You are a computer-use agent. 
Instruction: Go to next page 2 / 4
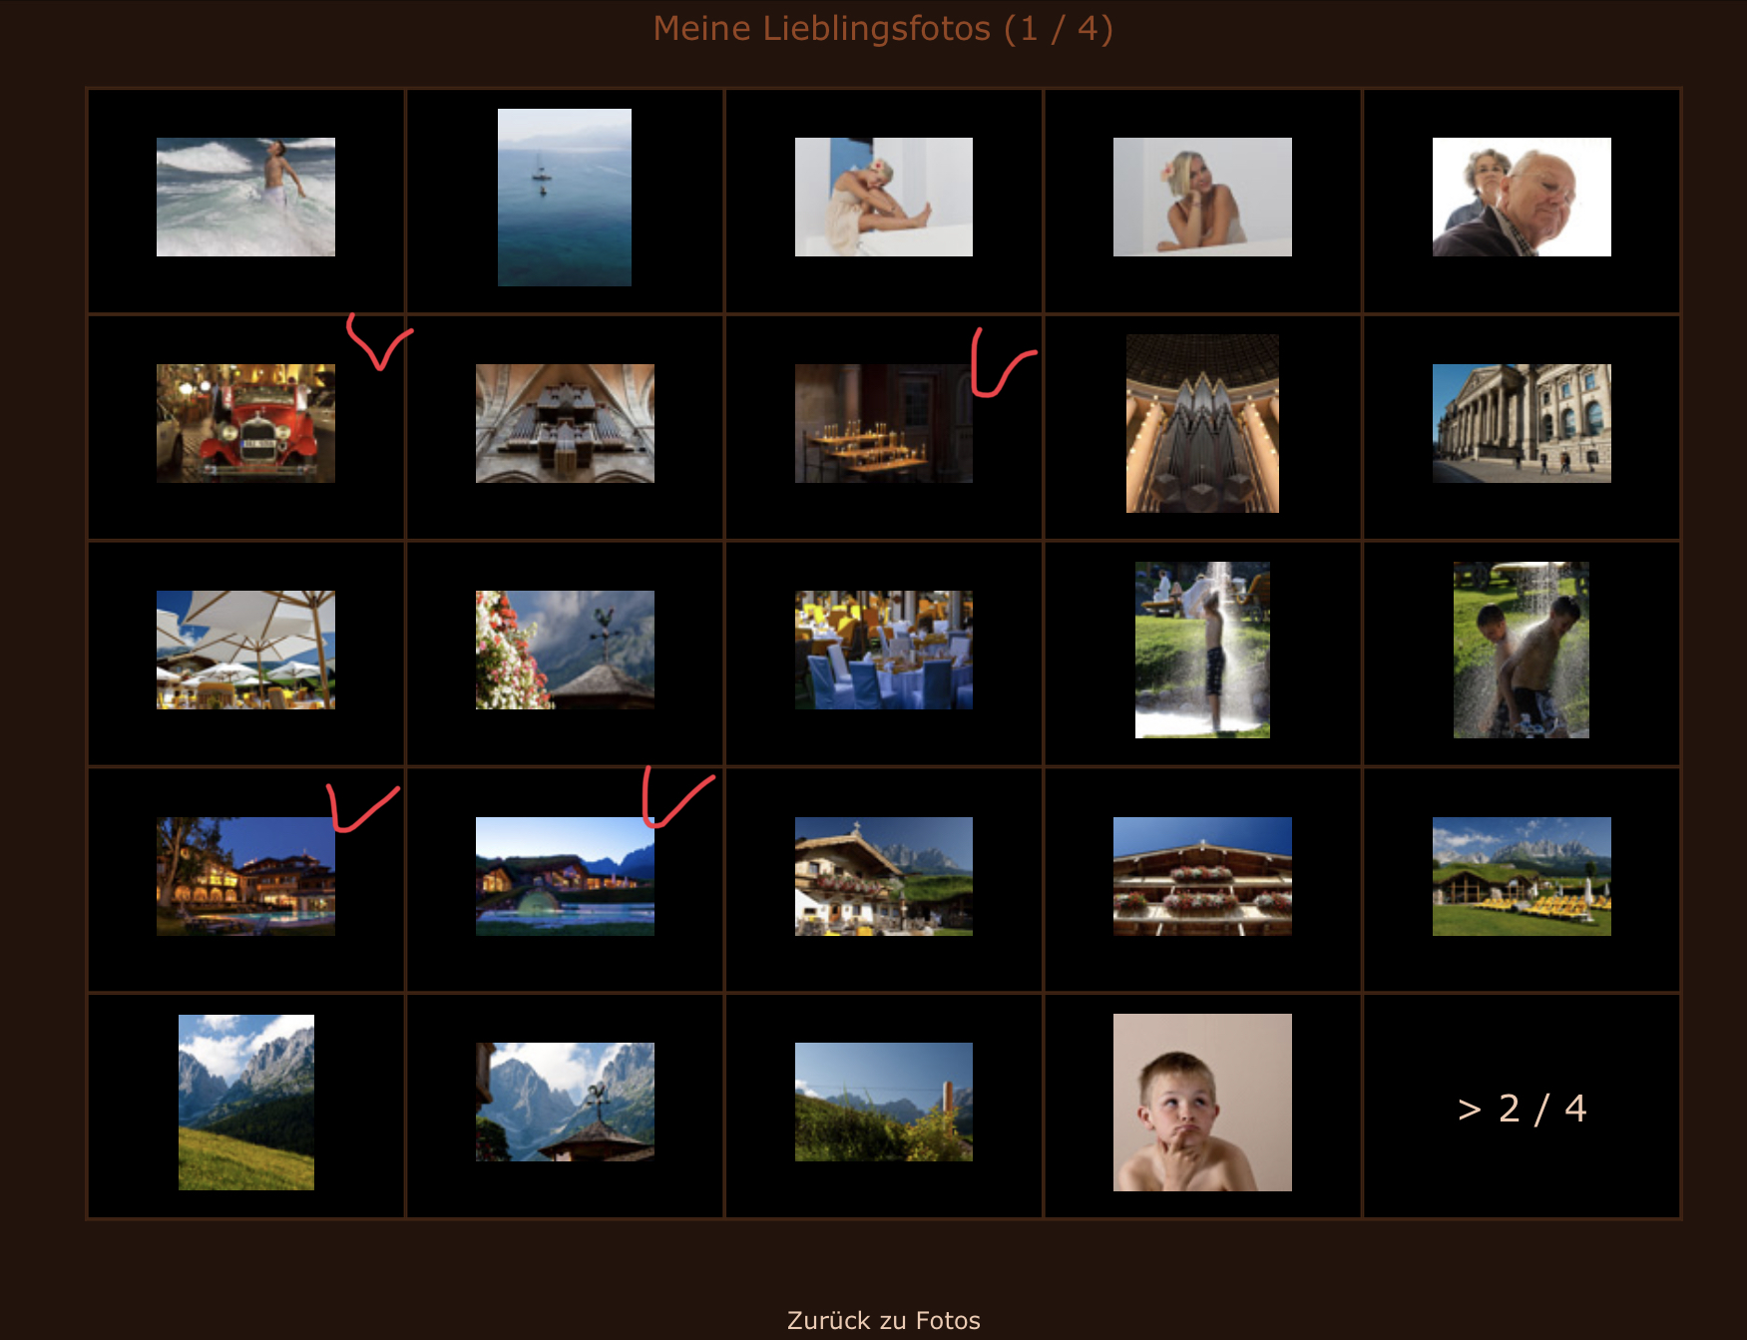coord(1522,1109)
